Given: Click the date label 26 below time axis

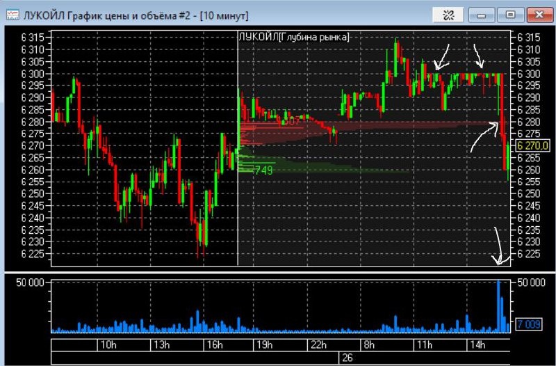Looking at the screenshot, I should pyautogui.click(x=347, y=358).
